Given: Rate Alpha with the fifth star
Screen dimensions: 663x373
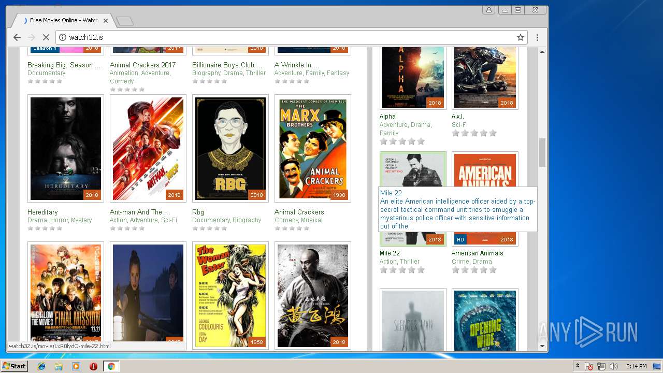Looking at the screenshot, I should pos(421,141).
